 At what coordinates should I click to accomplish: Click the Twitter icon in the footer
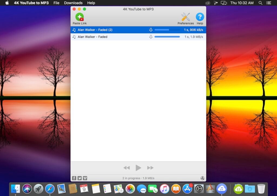click(80, 178)
